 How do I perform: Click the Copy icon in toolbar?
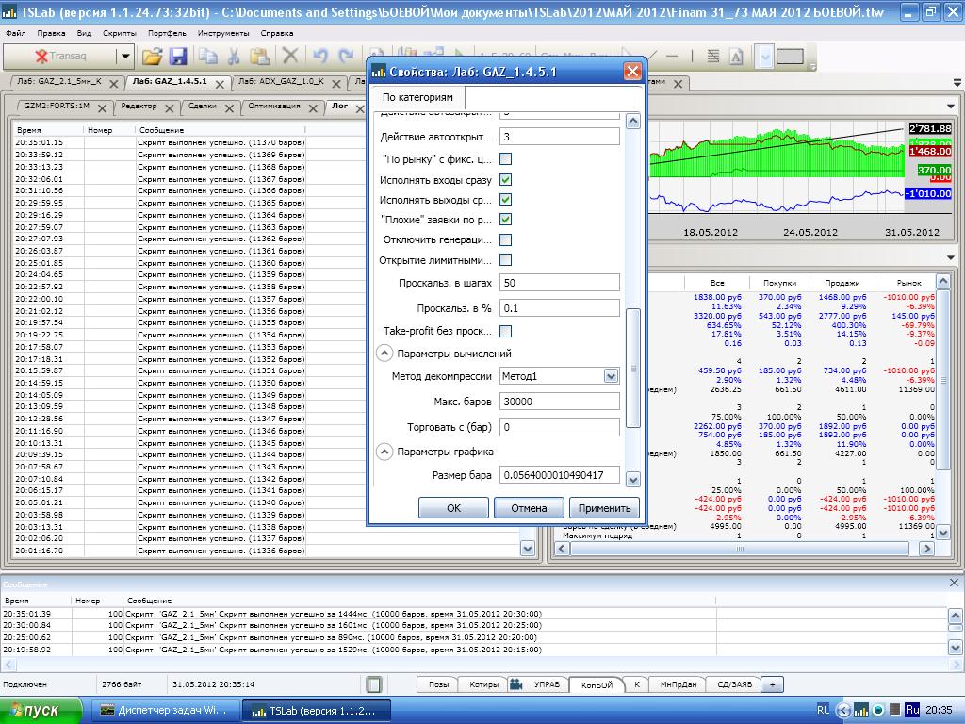click(x=208, y=57)
